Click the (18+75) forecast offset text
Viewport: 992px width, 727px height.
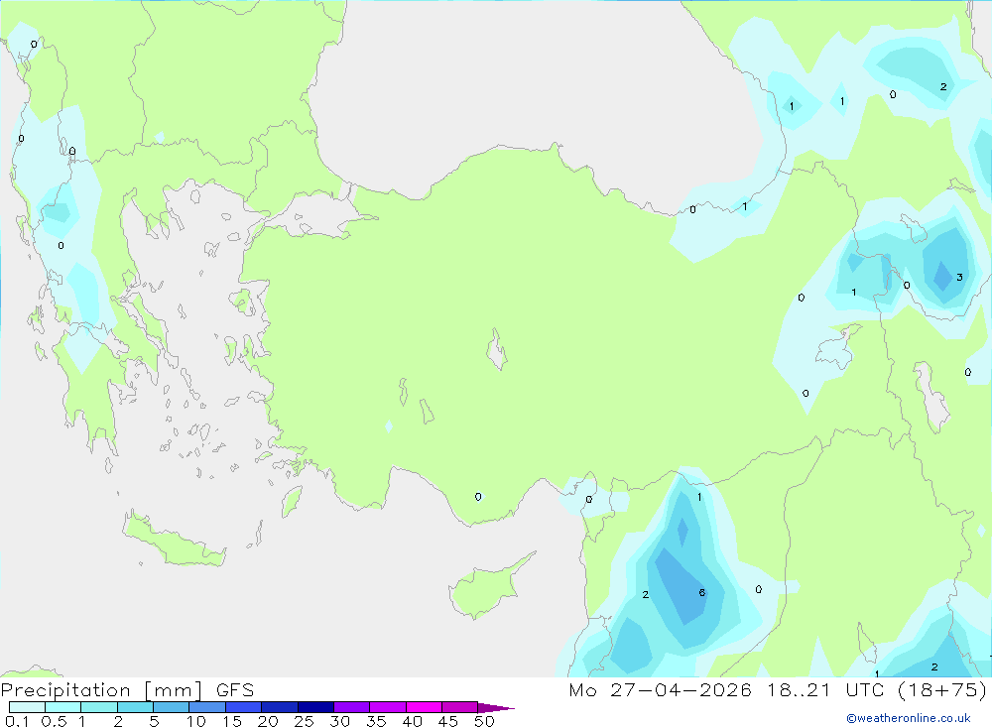pos(942,689)
